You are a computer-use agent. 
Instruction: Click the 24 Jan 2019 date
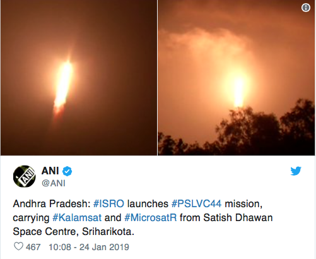coord(104,247)
